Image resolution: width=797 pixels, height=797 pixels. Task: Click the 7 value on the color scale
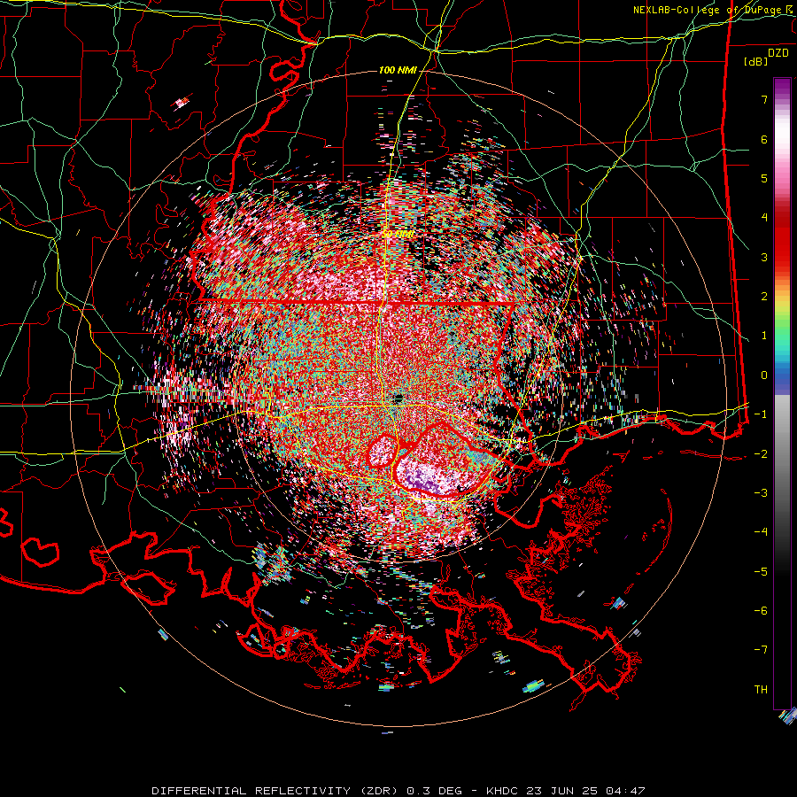coord(764,99)
